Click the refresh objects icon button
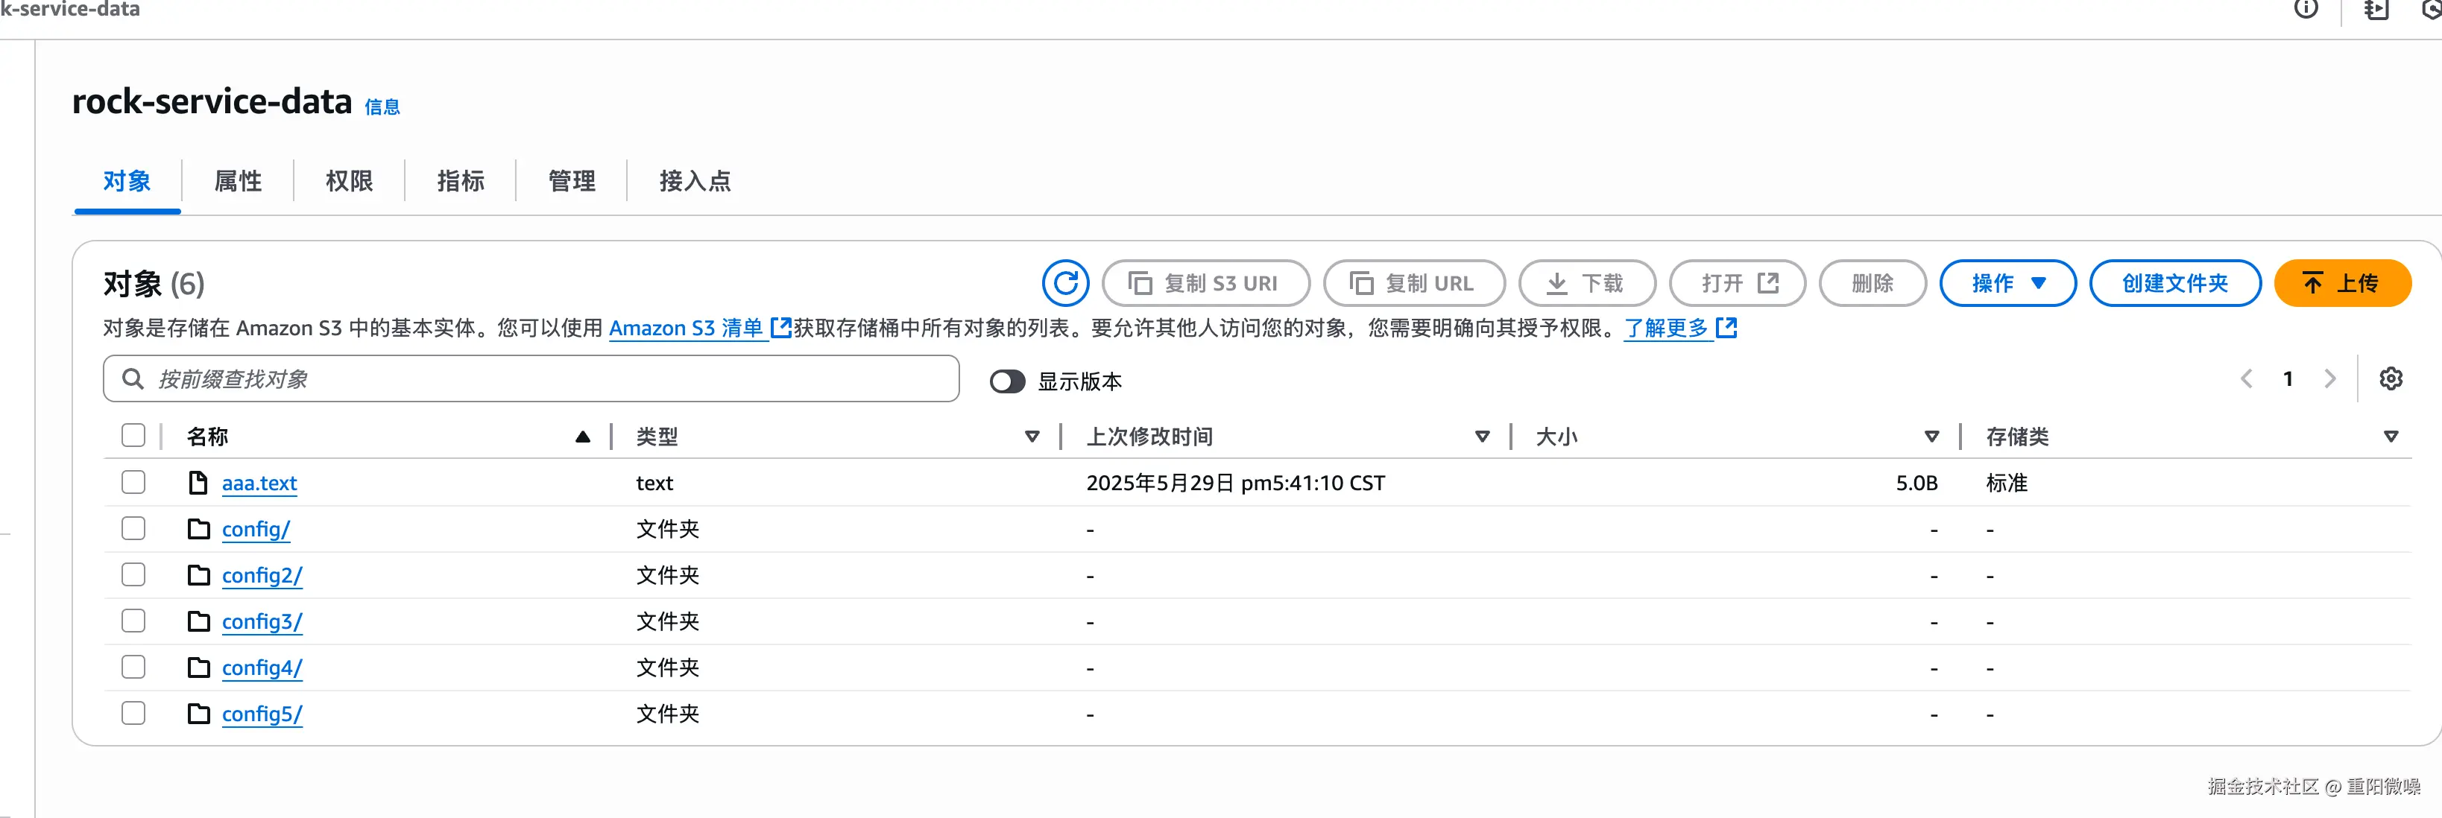The image size is (2442, 818). click(x=1064, y=283)
